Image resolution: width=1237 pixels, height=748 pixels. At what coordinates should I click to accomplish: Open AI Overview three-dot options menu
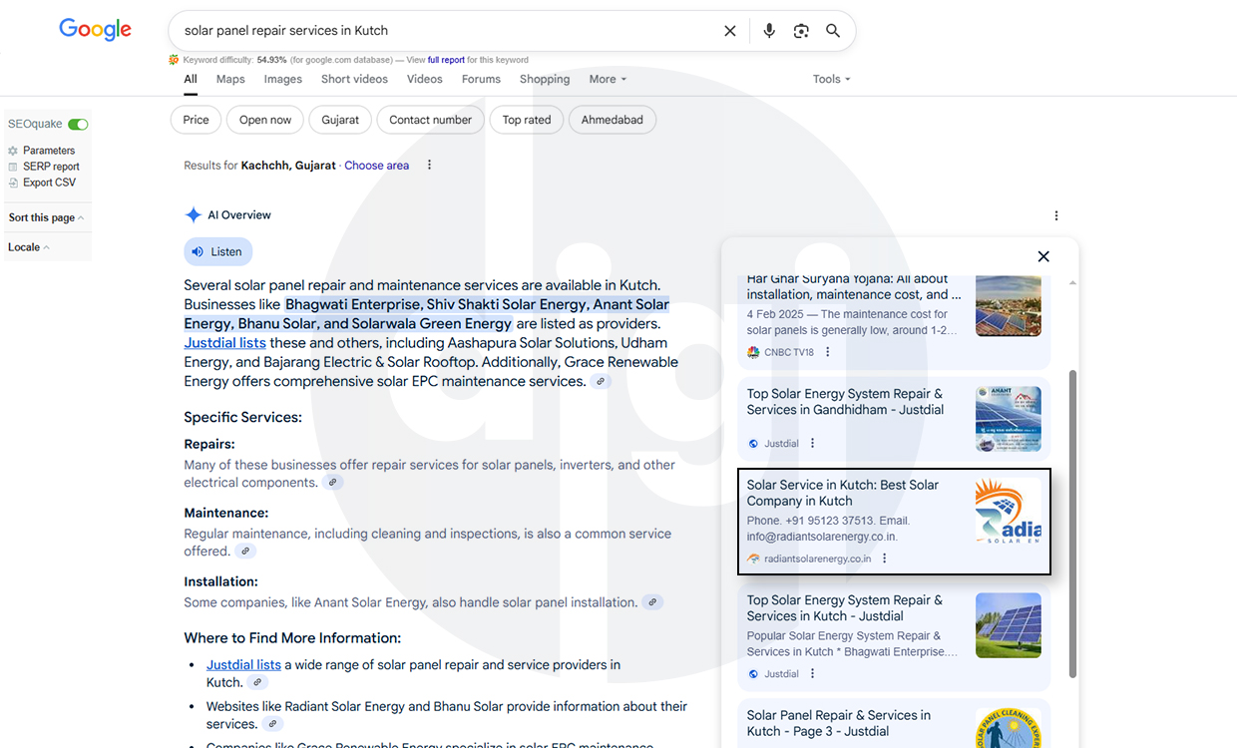[1056, 215]
